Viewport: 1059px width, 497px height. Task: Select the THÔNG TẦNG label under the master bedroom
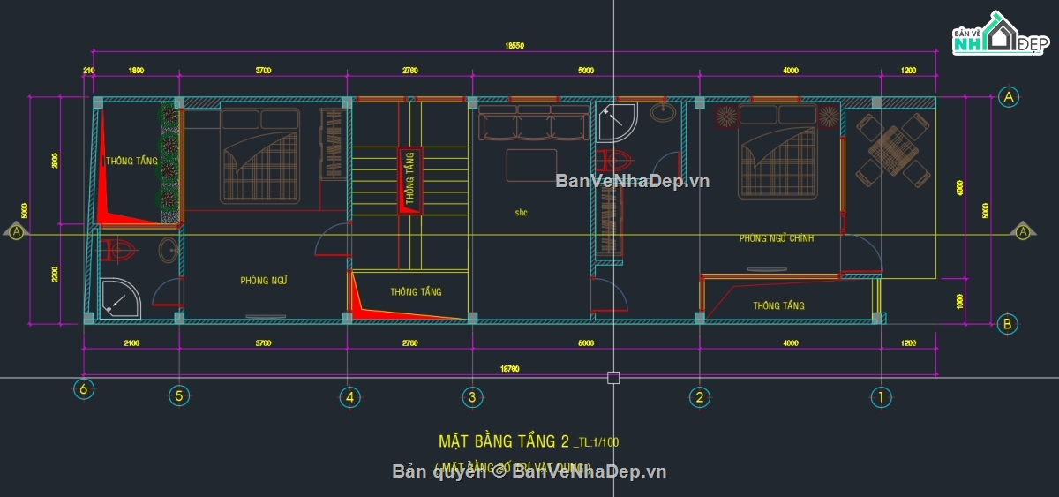pos(778,305)
